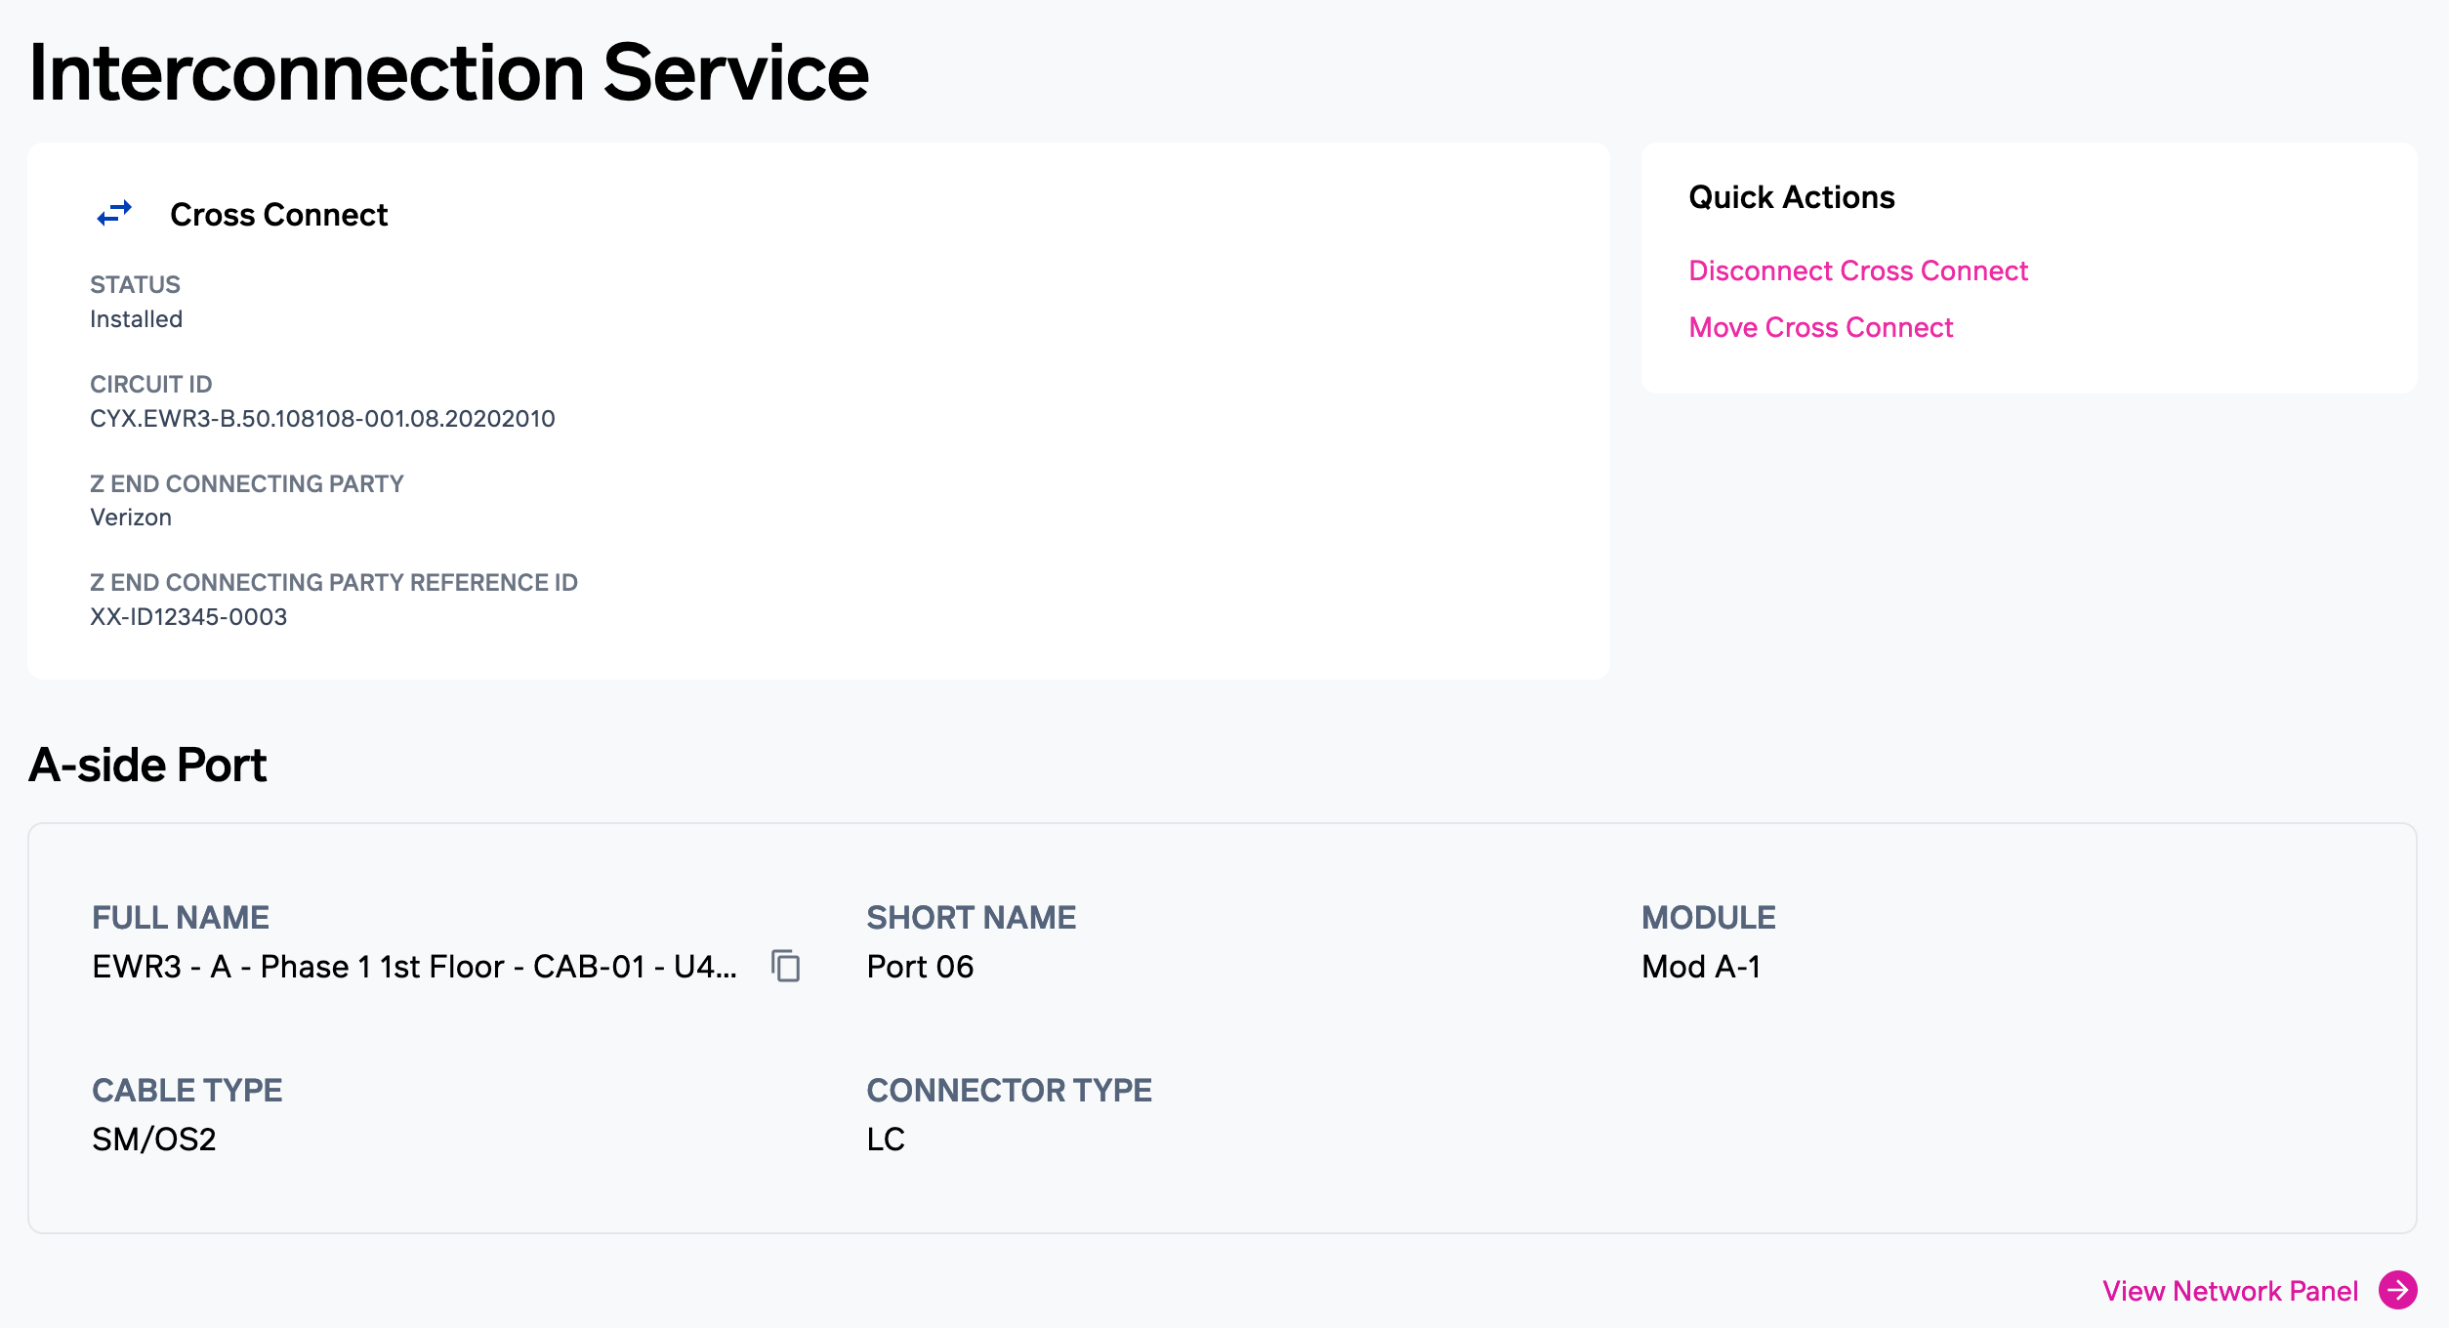Click the Interconnection Service page title
Viewport: 2449px width, 1328px height.
[x=448, y=73]
